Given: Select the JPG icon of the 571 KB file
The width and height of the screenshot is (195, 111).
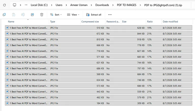Looking at the screenshot, I should click(7, 57).
